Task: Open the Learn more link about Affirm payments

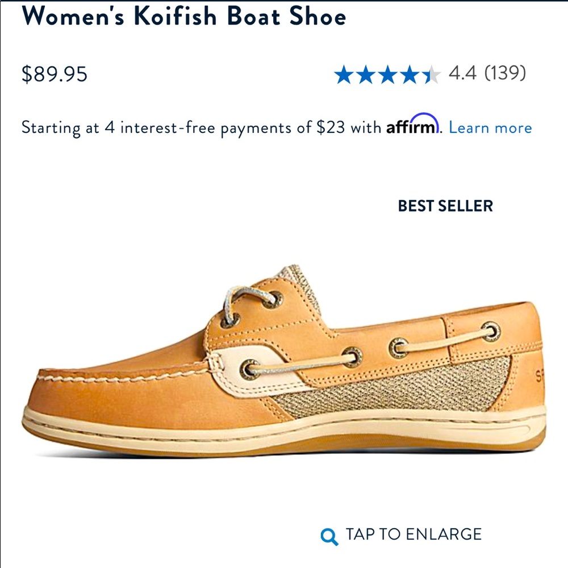Action: point(492,127)
